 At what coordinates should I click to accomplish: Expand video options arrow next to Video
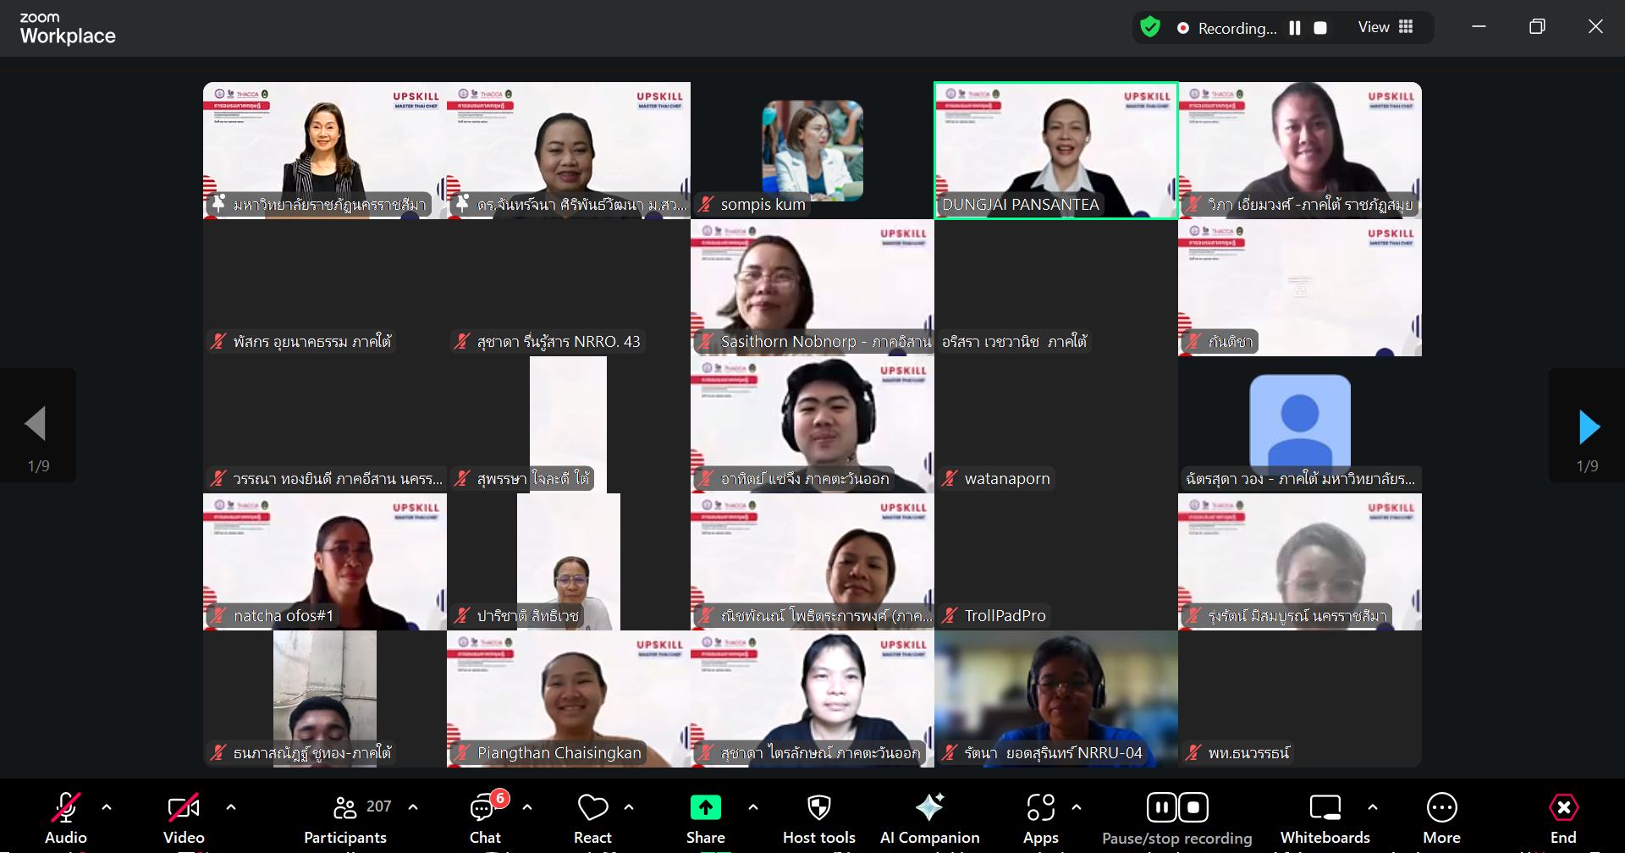pyautogui.click(x=231, y=807)
